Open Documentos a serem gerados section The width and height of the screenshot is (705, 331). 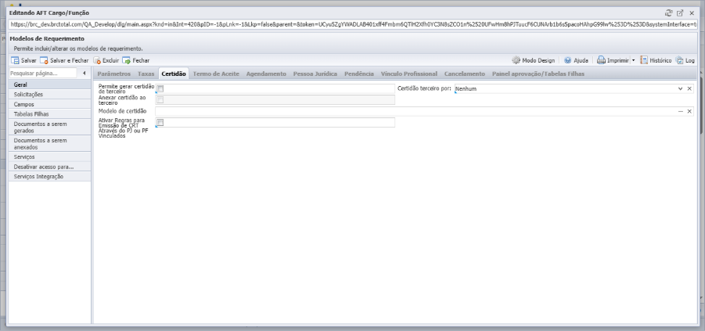pyautogui.click(x=49, y=128)
